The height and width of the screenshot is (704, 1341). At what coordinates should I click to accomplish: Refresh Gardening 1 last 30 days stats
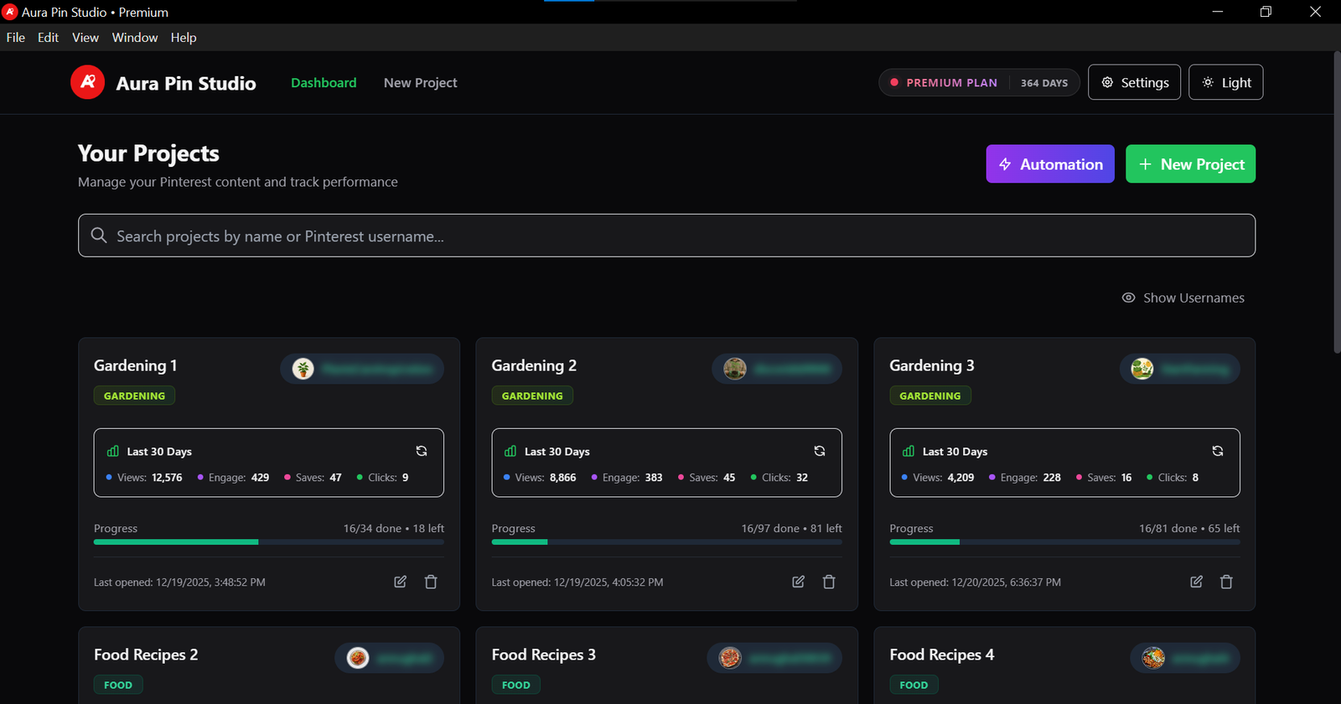(422, 451)
